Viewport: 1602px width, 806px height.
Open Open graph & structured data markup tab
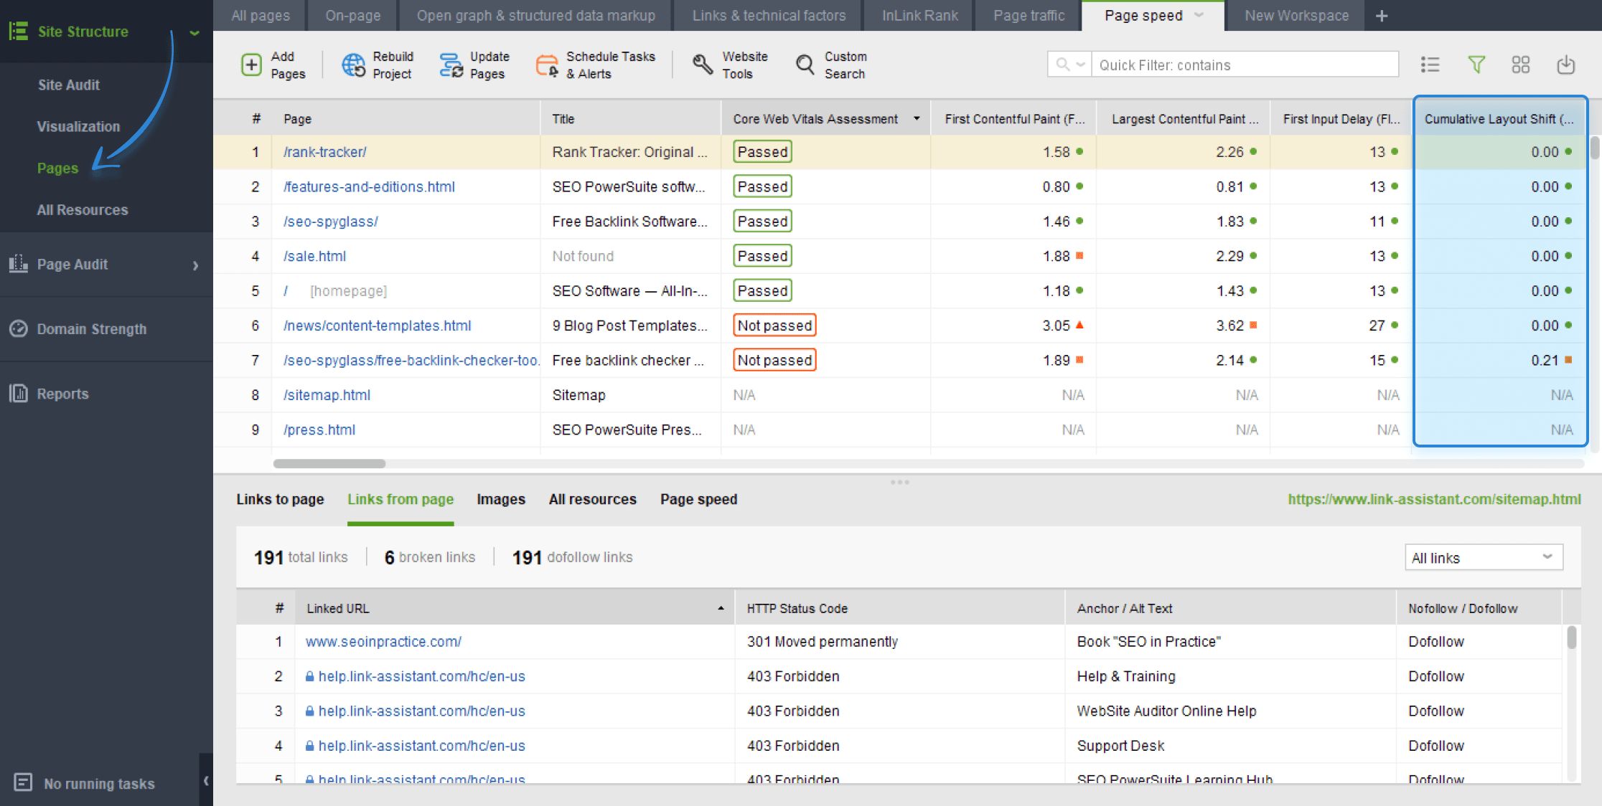[x=535, y=16]
